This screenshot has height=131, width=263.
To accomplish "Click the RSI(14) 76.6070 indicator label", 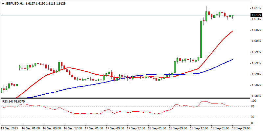I will [14, 101].
